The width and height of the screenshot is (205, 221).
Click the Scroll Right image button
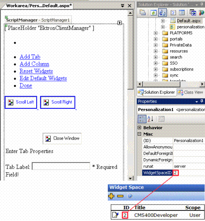click(x=58, y=103)
